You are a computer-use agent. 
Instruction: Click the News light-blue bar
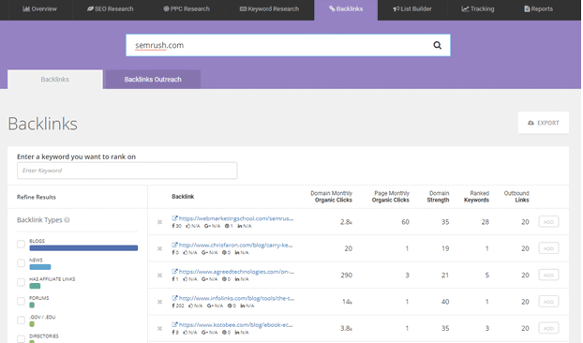click(40, 267)
